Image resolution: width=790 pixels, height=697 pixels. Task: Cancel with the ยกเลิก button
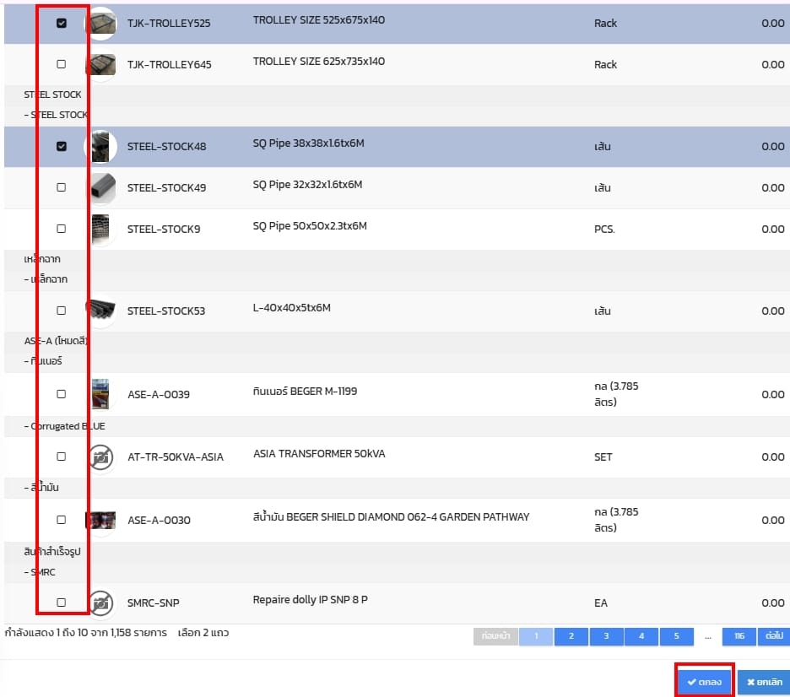(764, 682)
